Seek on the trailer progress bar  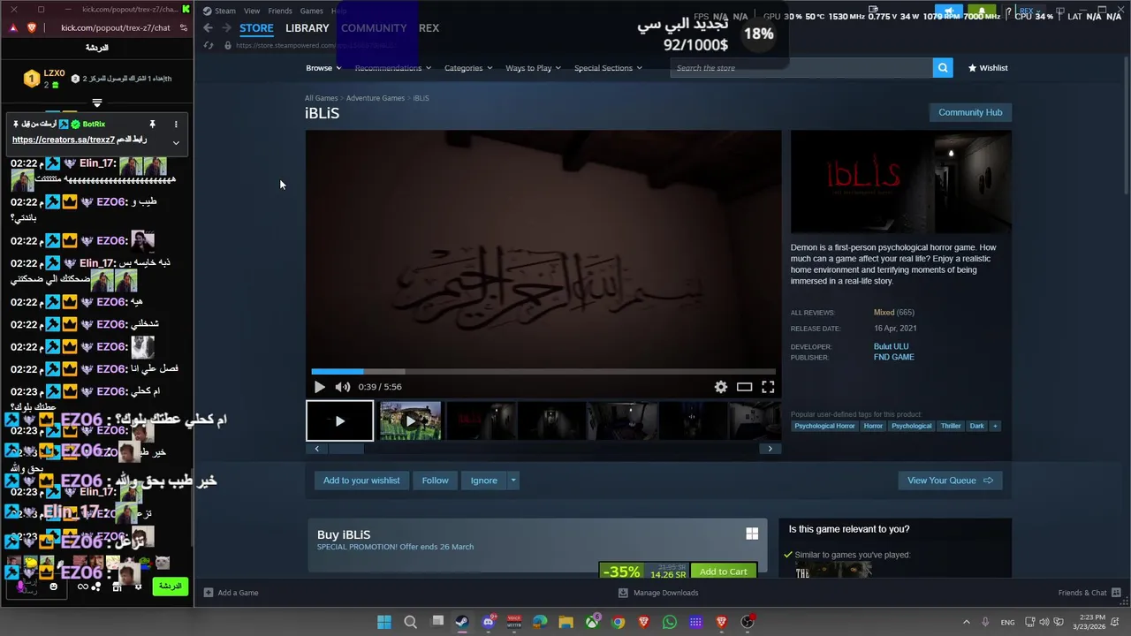(x=543, y=372)
